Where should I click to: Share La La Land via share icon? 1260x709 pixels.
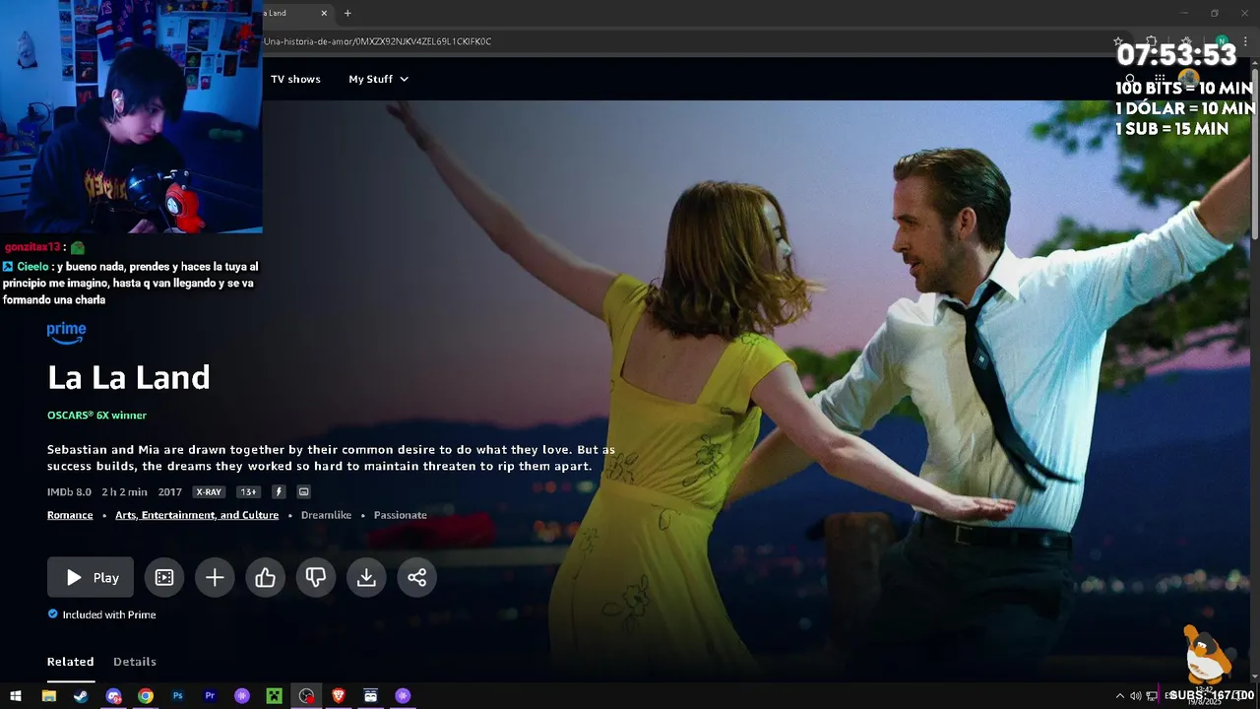[416, 578]
